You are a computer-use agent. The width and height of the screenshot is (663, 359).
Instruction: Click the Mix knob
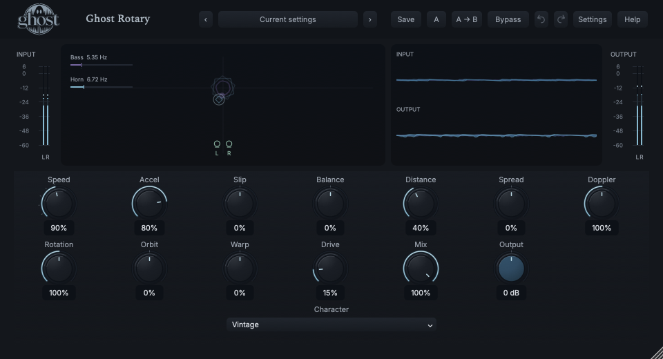tap(421, 269)
